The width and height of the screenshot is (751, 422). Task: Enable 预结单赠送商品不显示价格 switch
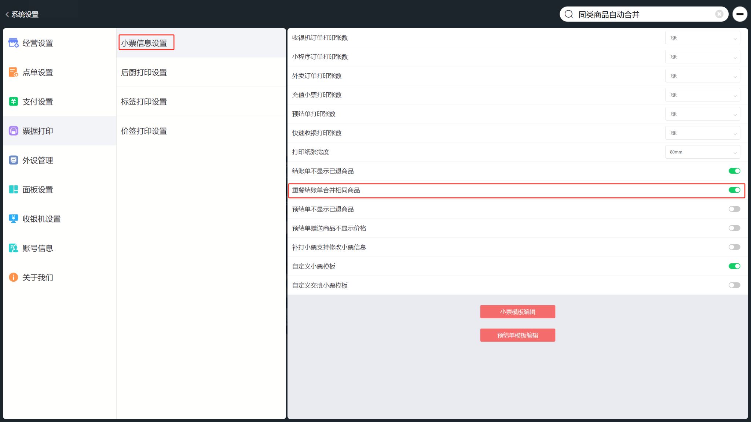pyautogui.click(x=734, y=228)
